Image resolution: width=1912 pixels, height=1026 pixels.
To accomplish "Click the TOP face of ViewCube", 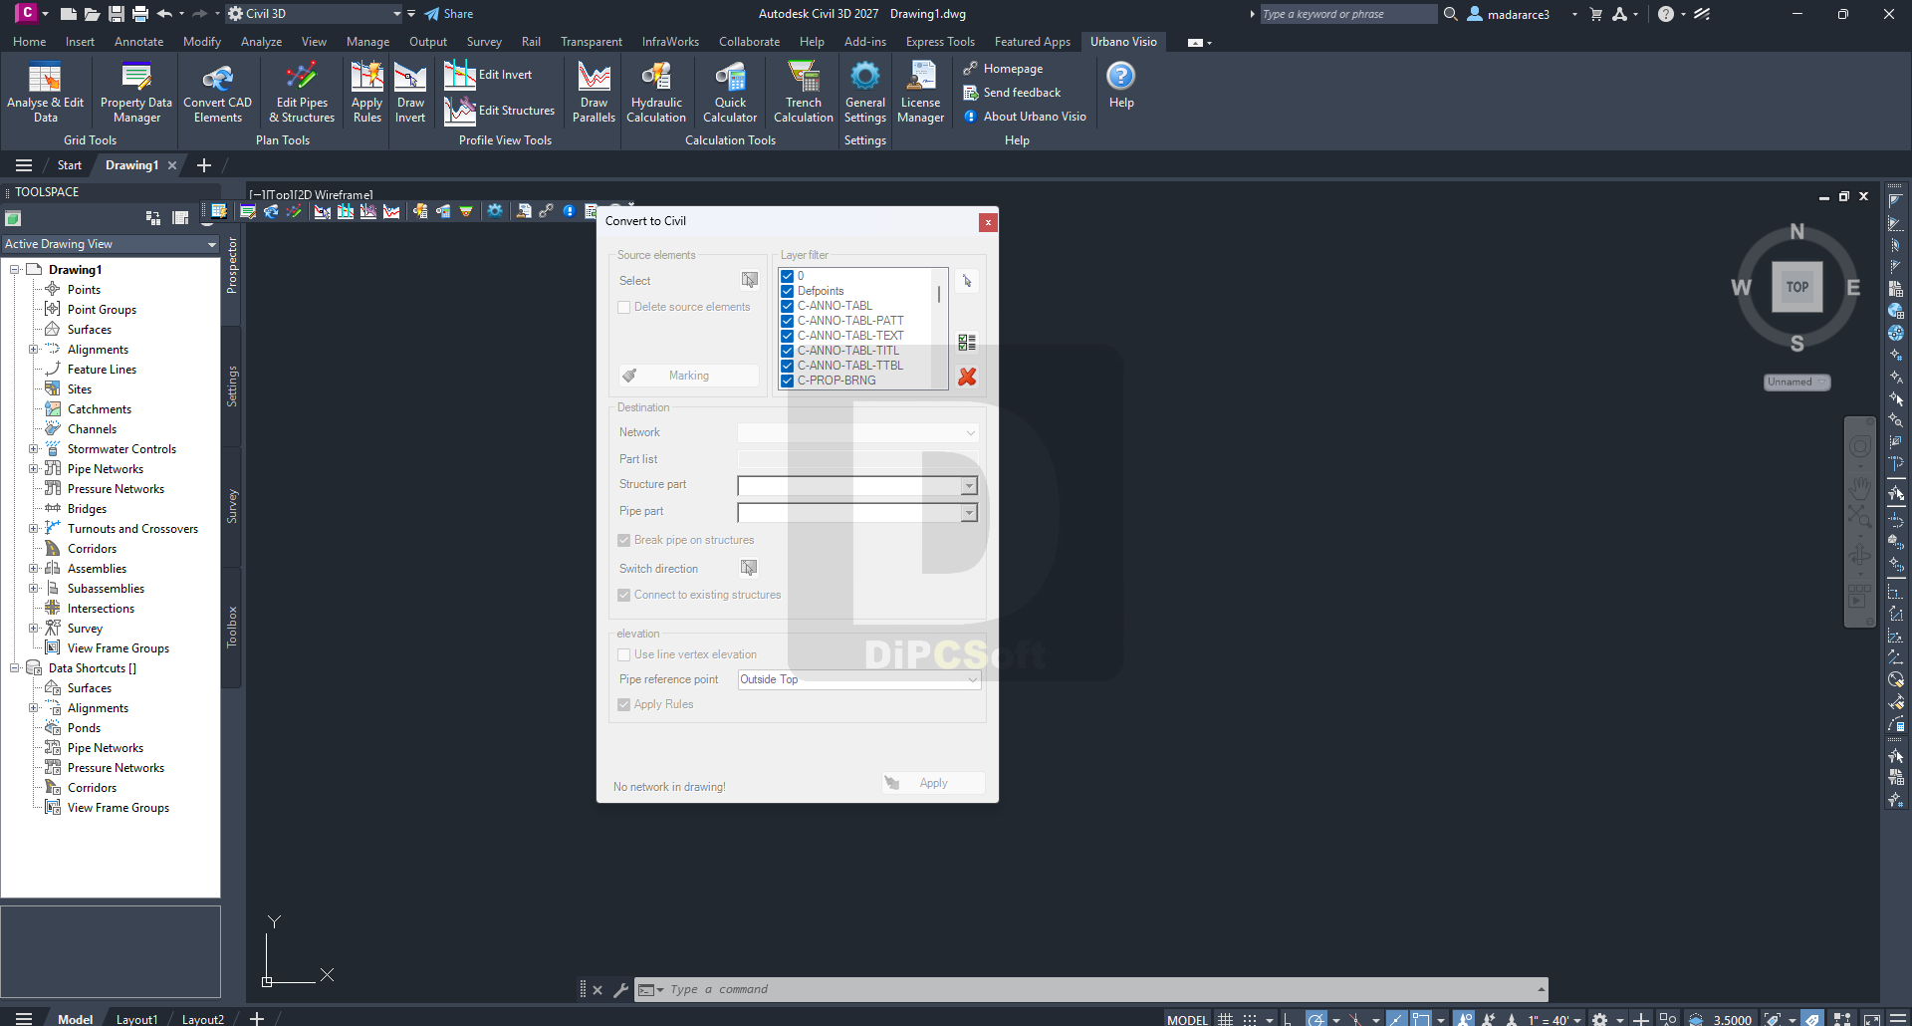I will (x=1797, y=287).
